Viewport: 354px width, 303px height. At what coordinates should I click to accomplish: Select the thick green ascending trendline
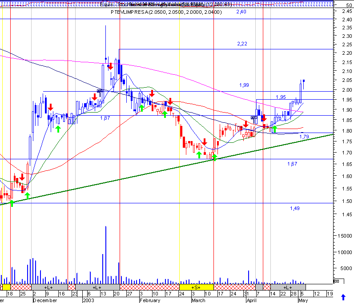[167, 170]
